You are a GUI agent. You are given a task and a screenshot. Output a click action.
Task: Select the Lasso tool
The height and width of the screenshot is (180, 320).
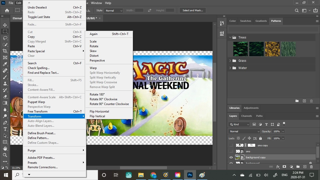point(5,38)
